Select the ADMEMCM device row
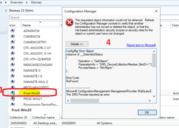The height and width of the screenshot is (128, 179). coord(35,31)
